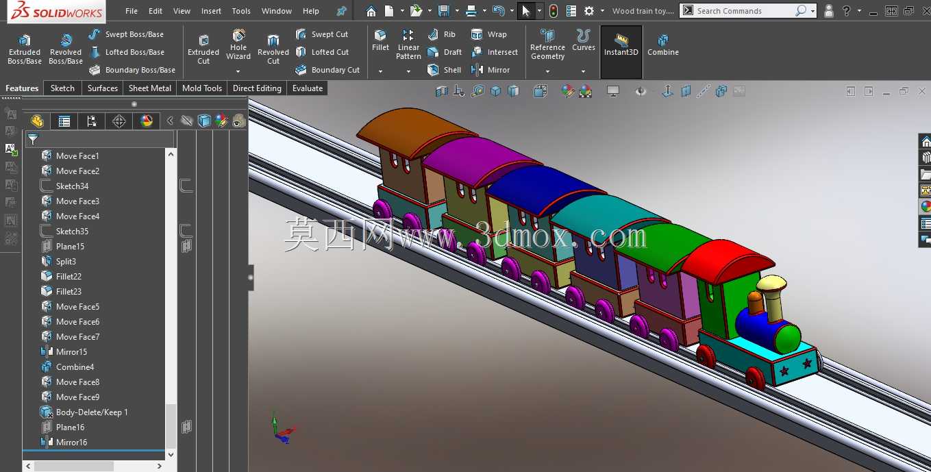Select the Body-Delete/Keep 1 feature
The image size is (931, 472).
point(85,412)
